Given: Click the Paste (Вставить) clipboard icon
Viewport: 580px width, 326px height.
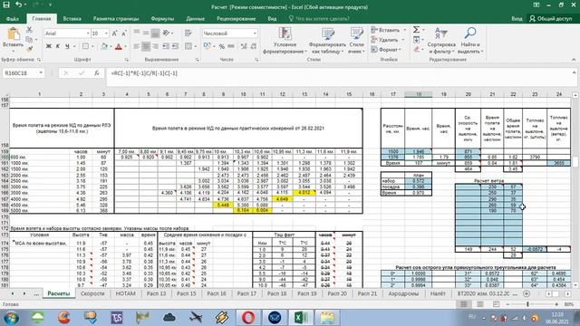Looking at the screenshot, I should 14,34.
